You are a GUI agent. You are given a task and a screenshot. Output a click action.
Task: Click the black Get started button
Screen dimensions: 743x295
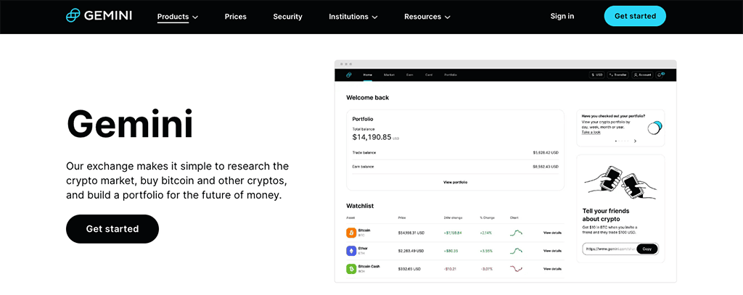pyautogui.click(x=112, y=229)
